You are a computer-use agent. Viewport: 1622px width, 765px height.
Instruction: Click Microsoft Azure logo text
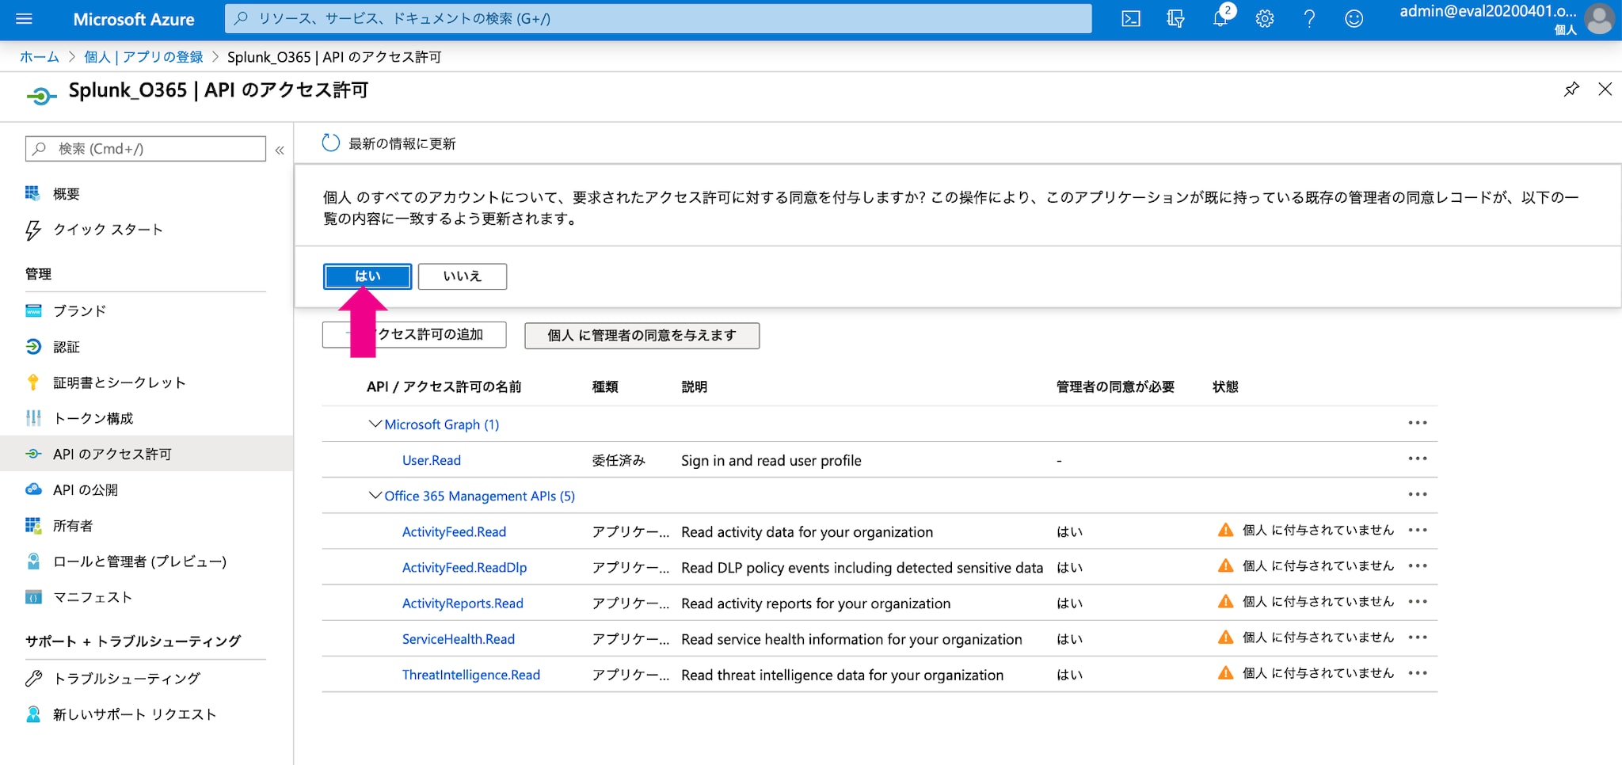134,19
